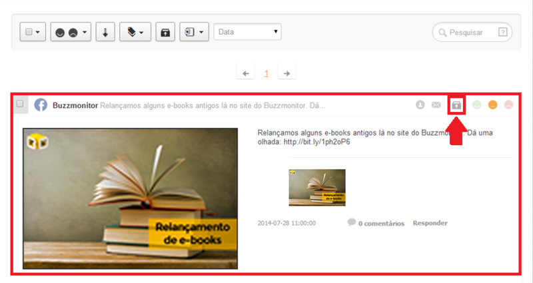
Task: Click the search help question mark icon
Action: pos(503,32)
